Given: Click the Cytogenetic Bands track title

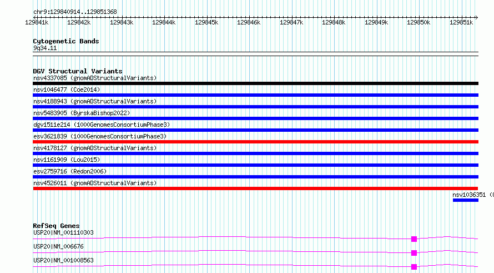Looking at the screenshot, I should pyautogui.click(x=66, y=41).
